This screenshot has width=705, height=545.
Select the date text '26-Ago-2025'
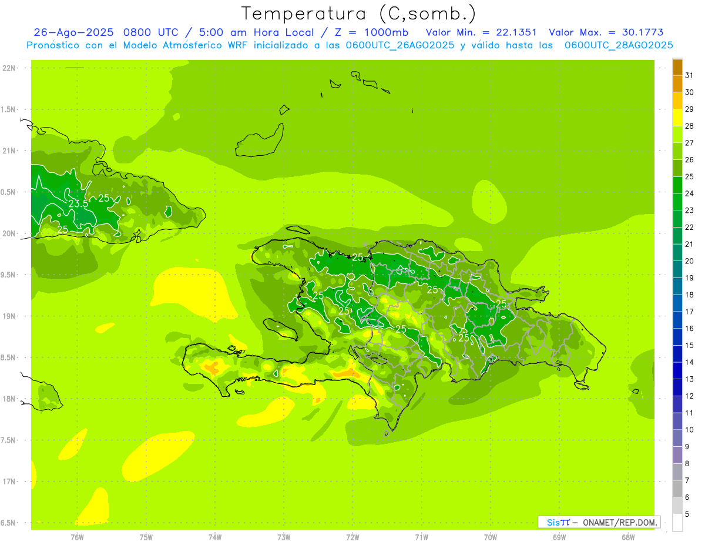pos(74,32)
